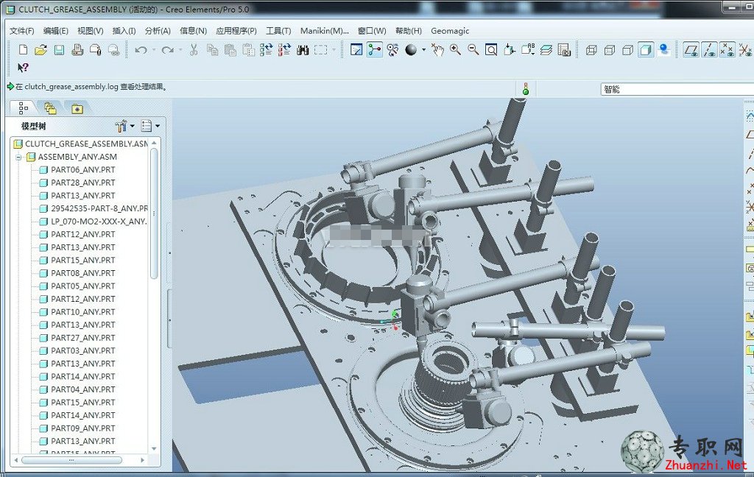Select PART28_ANY.PRT in model tree
Viewport: 754px width, 477px height.
77,183
